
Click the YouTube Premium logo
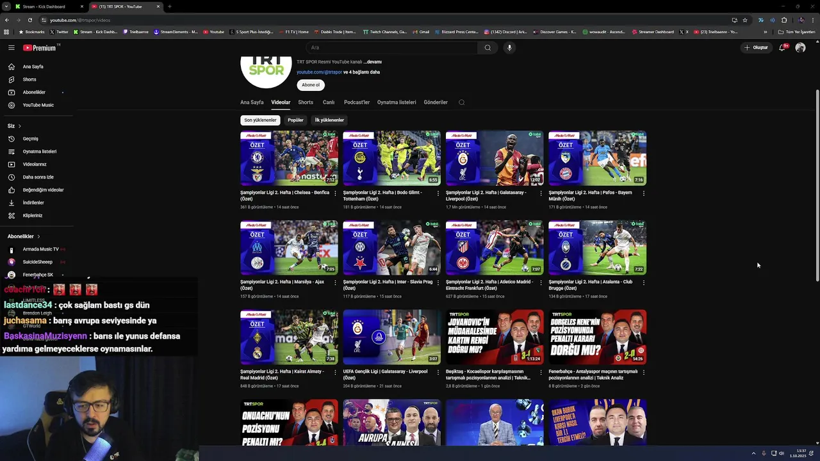point(40,47)
